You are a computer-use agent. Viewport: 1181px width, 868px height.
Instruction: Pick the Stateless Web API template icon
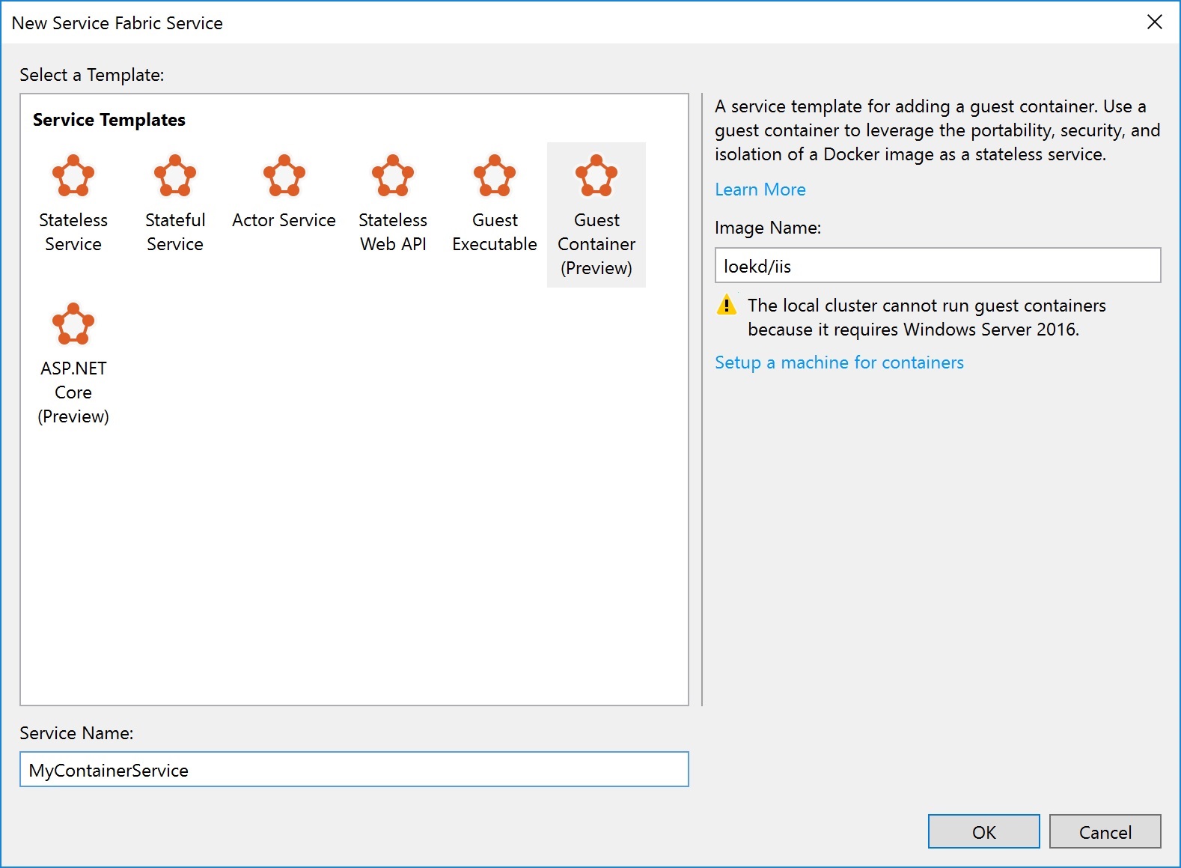pos(393,176)
